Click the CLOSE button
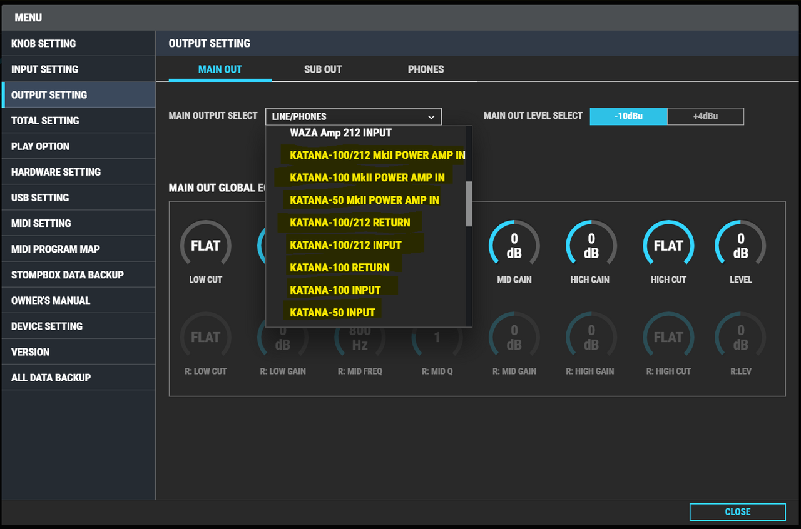Screen dimensions: 801x529 (x=738, y=511)
